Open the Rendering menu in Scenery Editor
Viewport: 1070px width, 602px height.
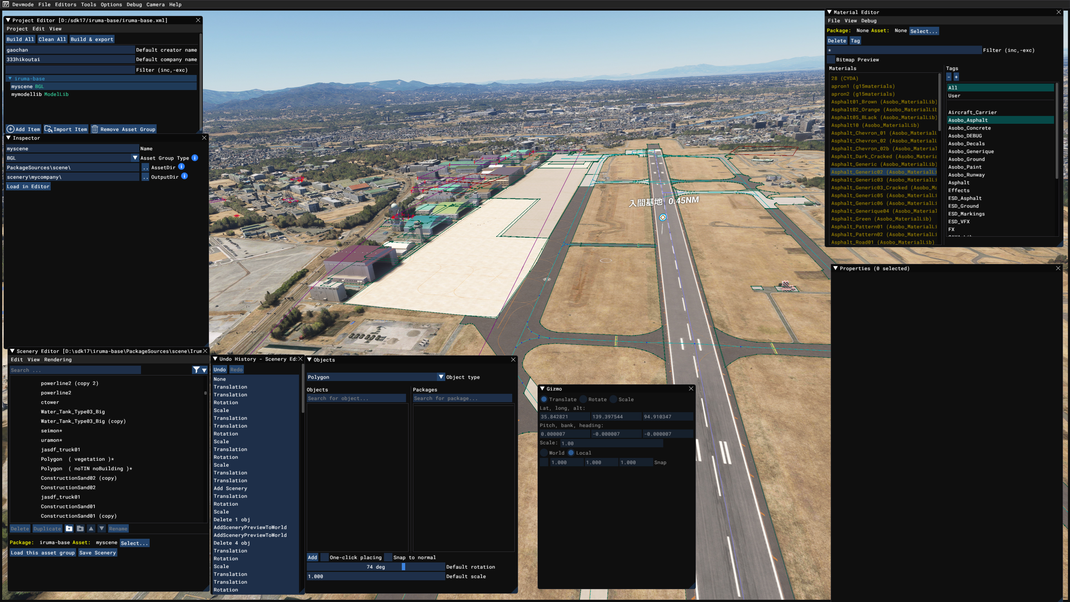(x=58, y=360)
